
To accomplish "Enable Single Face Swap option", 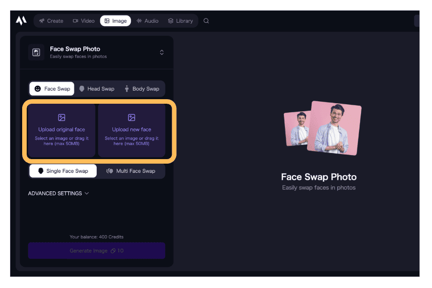I will click(x=63, y=171).
